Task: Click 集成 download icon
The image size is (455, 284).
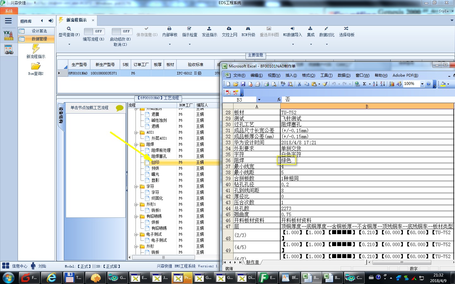Action: tap(311, 28)
